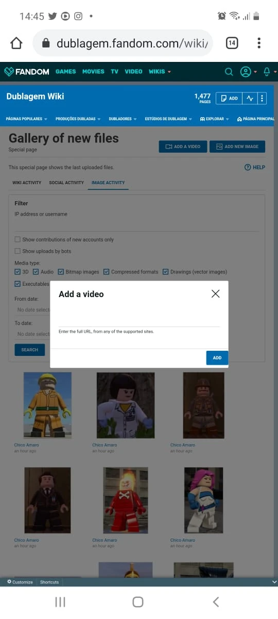
Task: Click the ADD button in dialog
Action: tap(217, 357)
